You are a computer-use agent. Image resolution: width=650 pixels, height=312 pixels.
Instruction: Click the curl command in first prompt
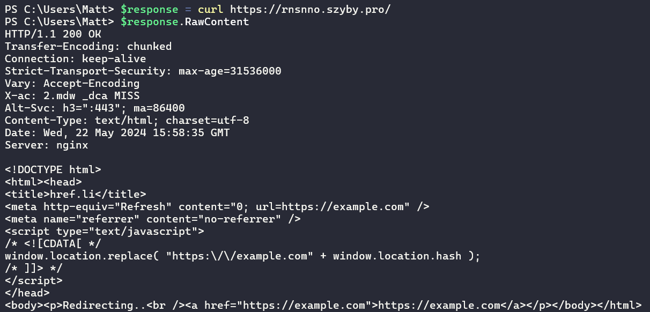pos(211,9)
